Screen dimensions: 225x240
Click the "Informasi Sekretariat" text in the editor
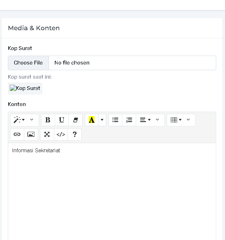pyautogui.click(x=36, y=151)
